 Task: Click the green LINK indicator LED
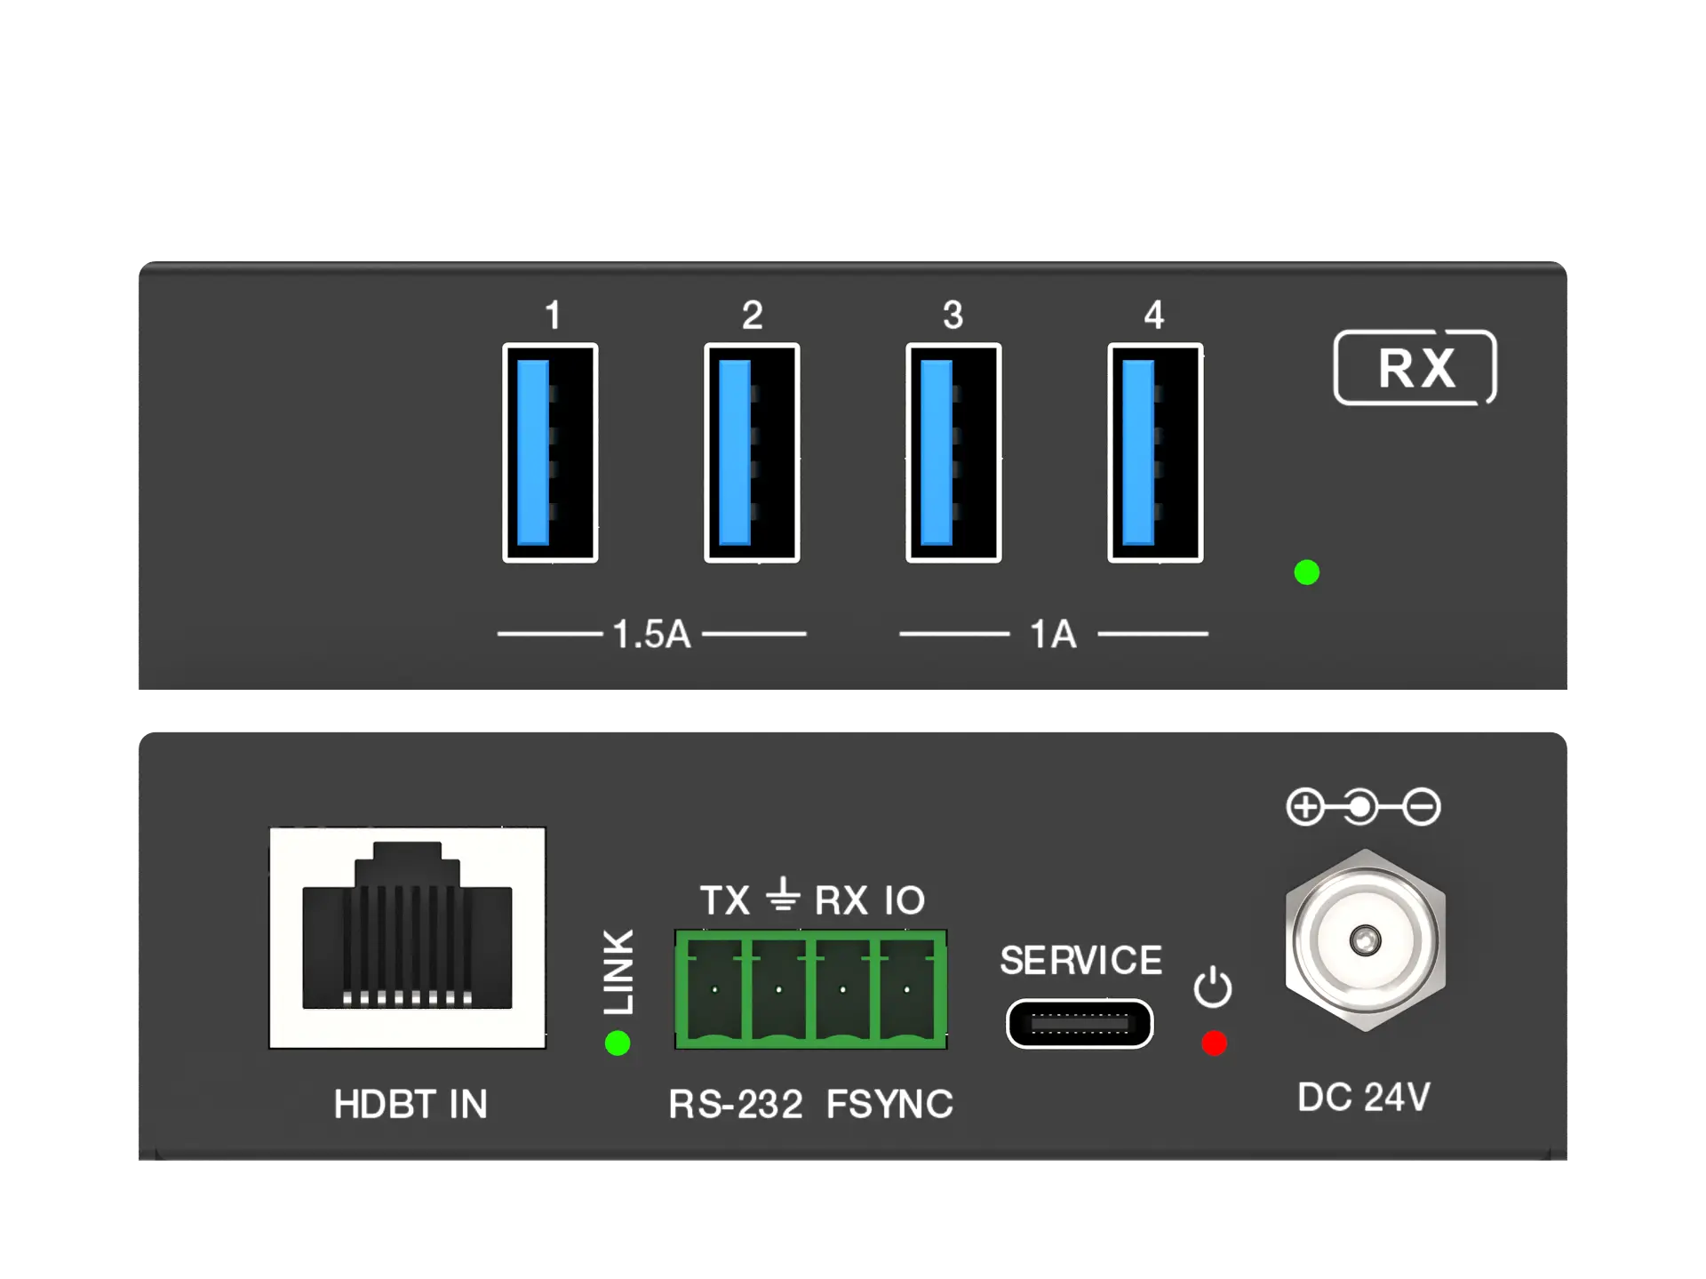[x=618, y=1043]
